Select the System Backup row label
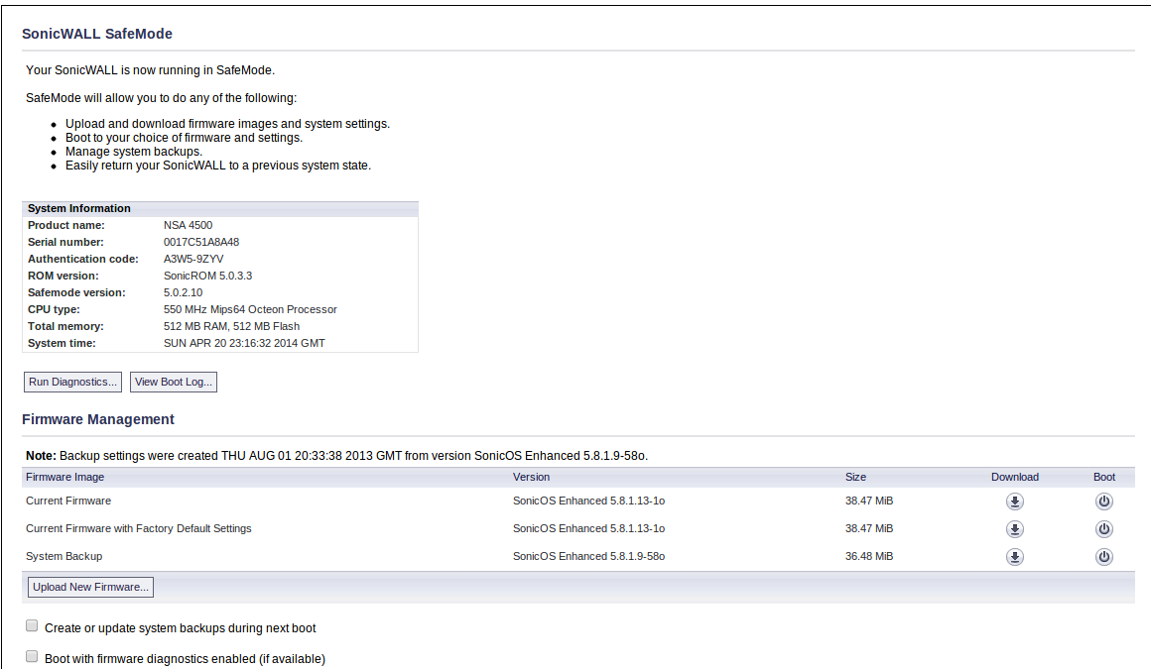 (x=64, y=557)
